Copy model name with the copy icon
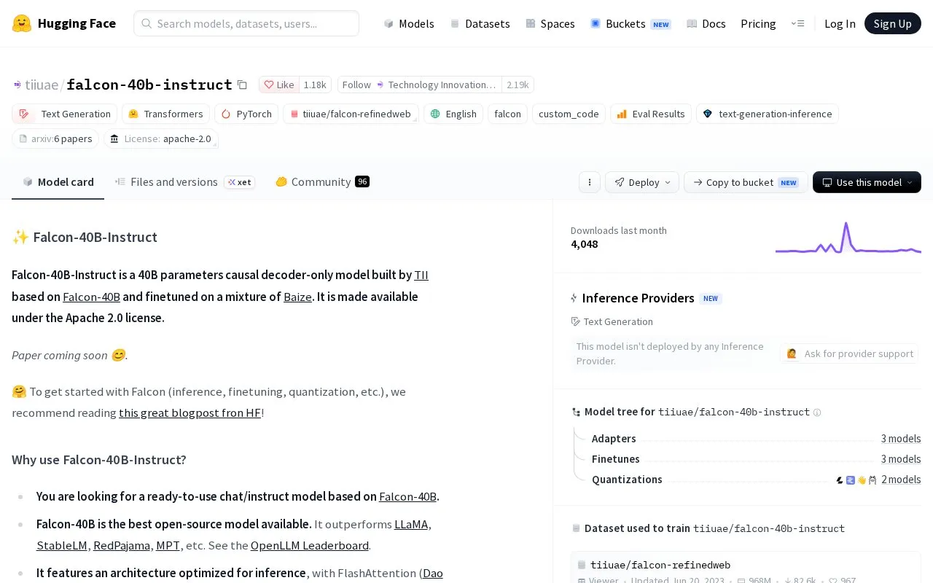 click(242, 85)
